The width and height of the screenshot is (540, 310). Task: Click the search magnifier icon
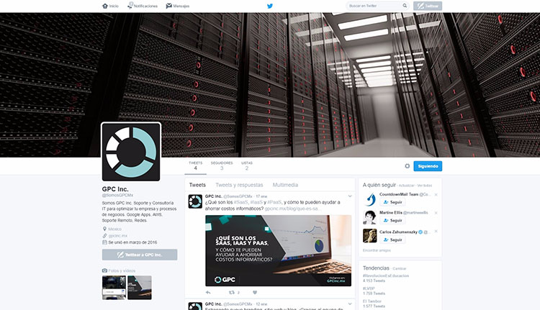(x=405, y=6)
